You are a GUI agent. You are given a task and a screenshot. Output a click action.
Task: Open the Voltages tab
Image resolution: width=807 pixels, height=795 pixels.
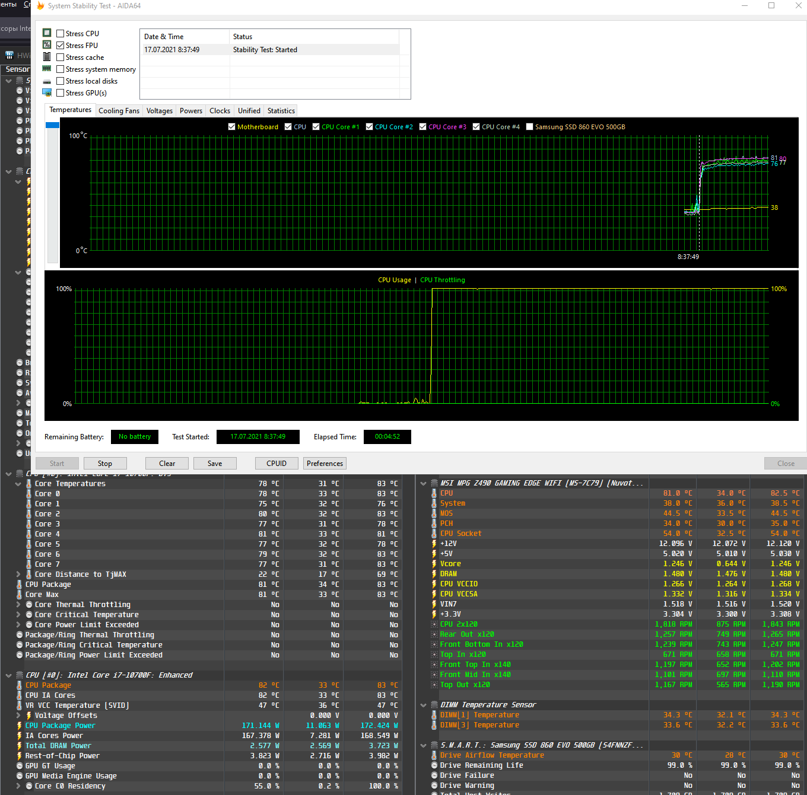tap(160, 111)
